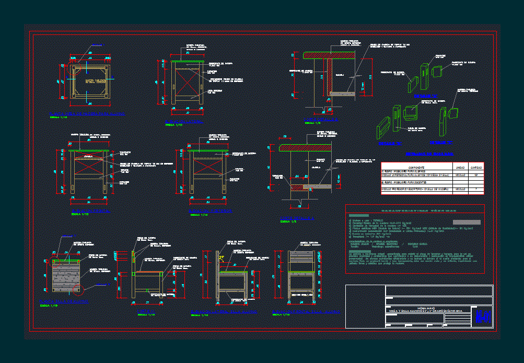Click the 'ESCALA 1/10' label under the table plan
Viewport: 524px width, 363px height.
(59, 117)
